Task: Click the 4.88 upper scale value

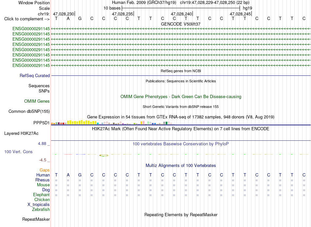Action: [42, 144]
